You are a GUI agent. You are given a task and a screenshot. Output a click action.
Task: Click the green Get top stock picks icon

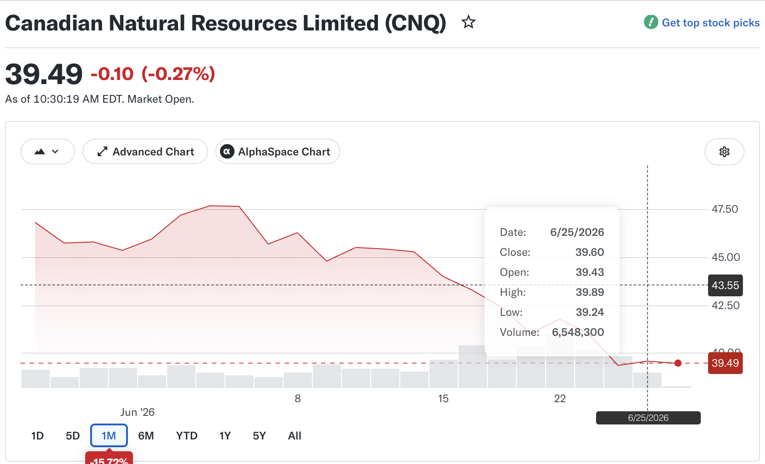651,22
